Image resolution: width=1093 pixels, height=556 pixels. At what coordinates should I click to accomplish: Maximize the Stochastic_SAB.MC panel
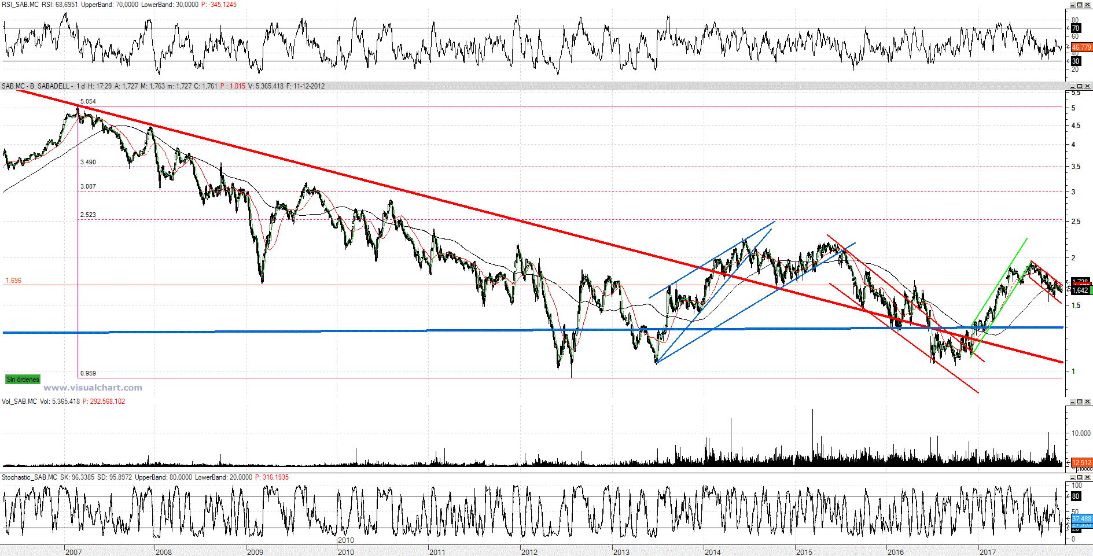1080,477
